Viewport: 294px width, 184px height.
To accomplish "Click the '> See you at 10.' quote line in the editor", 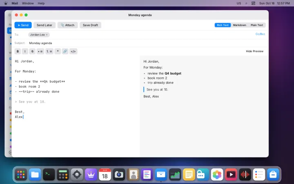I will point(30,102).
